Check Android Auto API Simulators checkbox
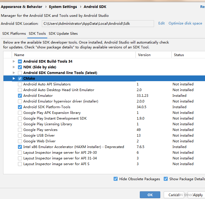This screenshot has height=199, width=205. coord(20,84)
